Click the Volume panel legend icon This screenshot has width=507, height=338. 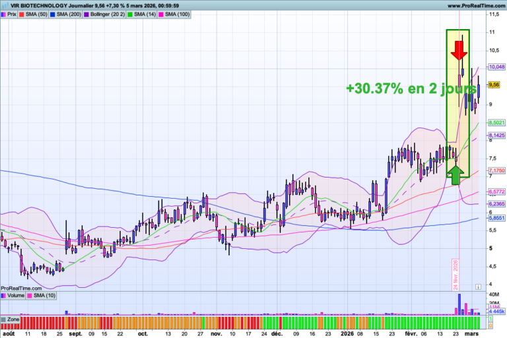click(4, 295)
